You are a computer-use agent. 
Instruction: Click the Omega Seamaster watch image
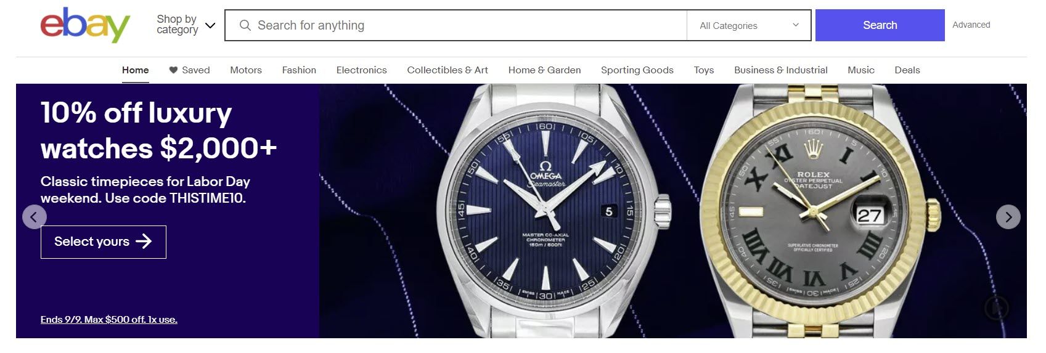coord(545,211)
